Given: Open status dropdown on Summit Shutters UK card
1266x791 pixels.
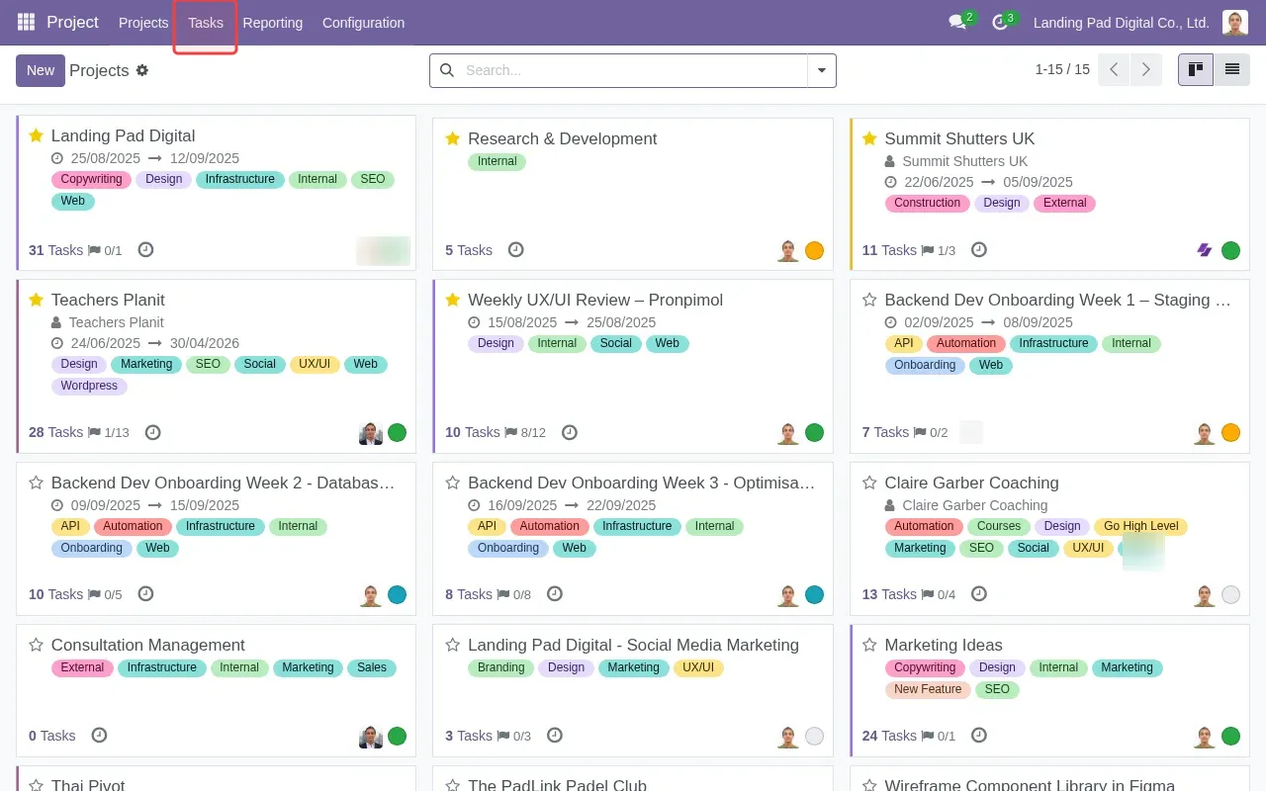Looking at the screenshot, I should (1231, 250).
